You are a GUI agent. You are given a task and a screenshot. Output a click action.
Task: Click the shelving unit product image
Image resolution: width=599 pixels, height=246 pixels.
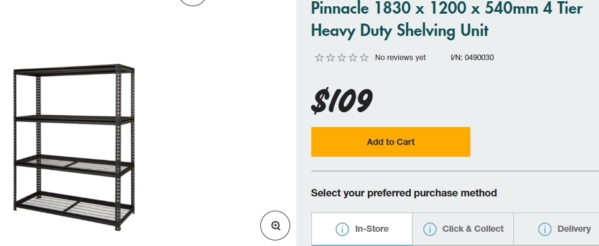click(x=74, y=147)
